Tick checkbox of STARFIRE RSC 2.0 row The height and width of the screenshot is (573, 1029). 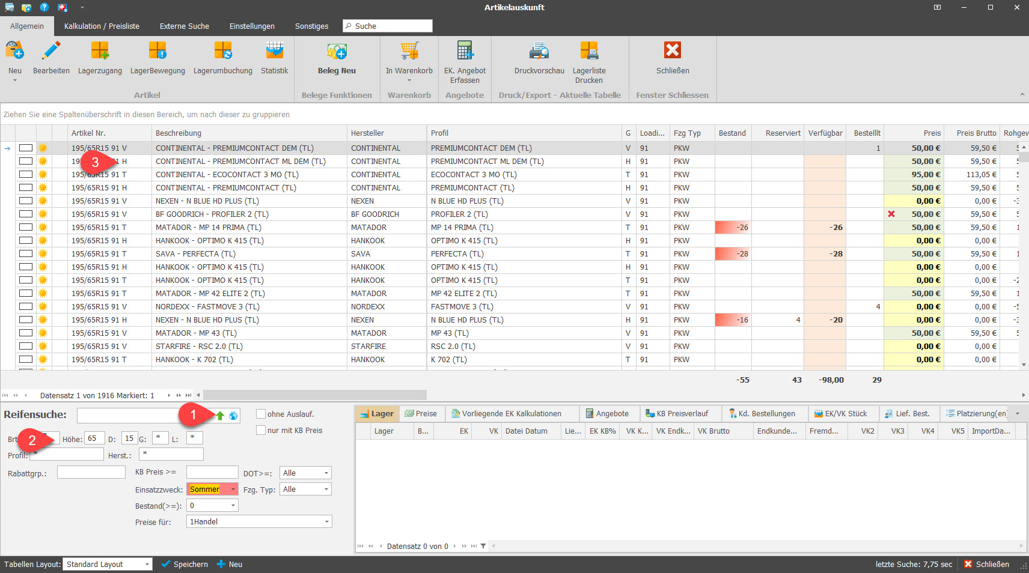coord(25,346)
